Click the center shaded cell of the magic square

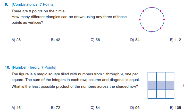[x=161, y=85]
